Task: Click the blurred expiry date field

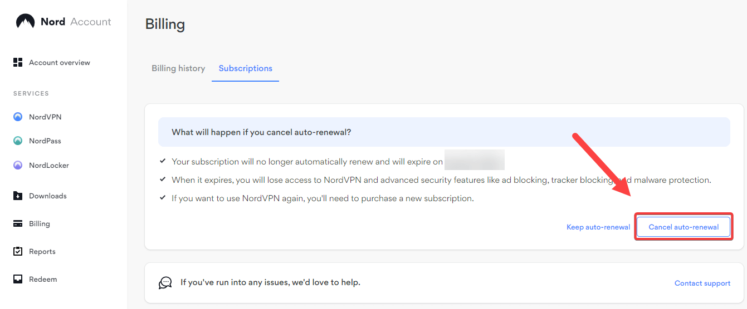Action: (x=475, y=160)
